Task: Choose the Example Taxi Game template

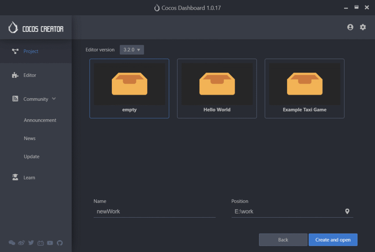Action: pyautogui.click(x=305, y=88)
